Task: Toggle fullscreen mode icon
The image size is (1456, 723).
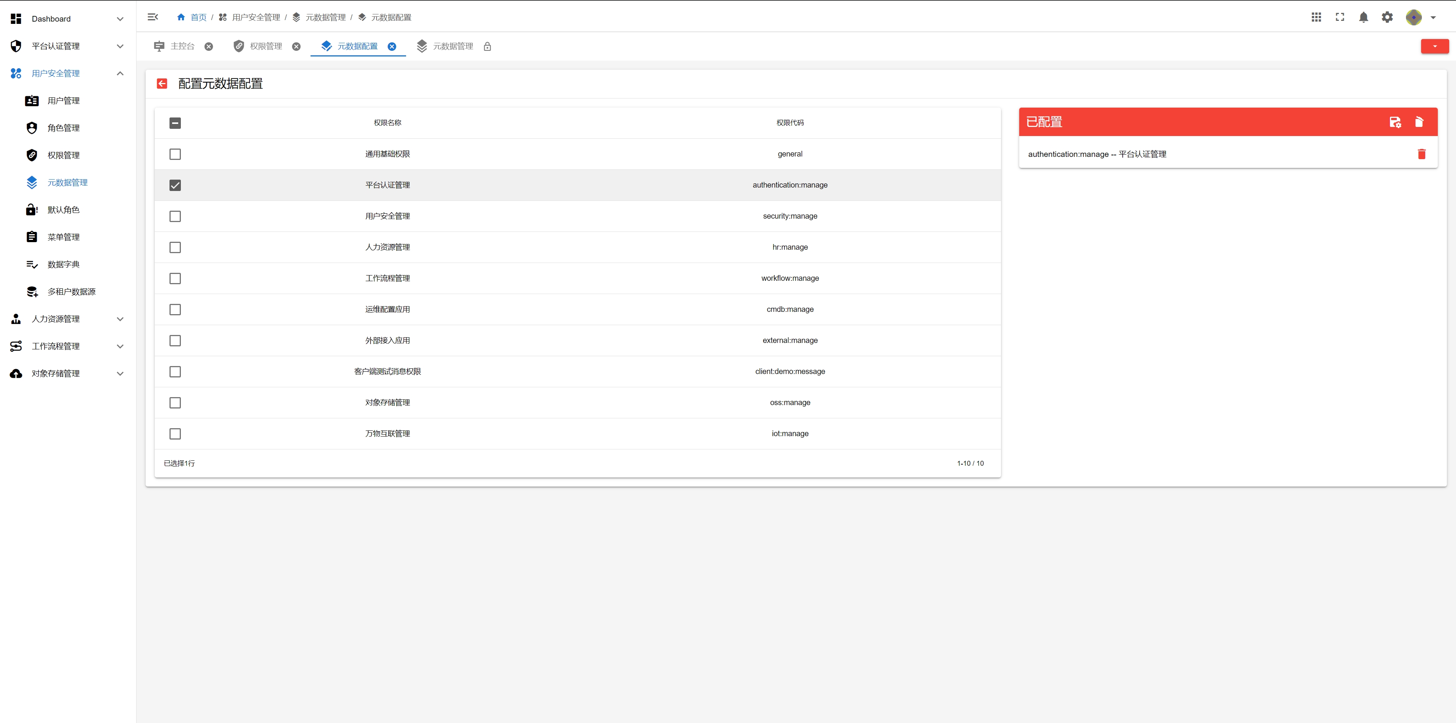Action: click(x=1340, y=17)
